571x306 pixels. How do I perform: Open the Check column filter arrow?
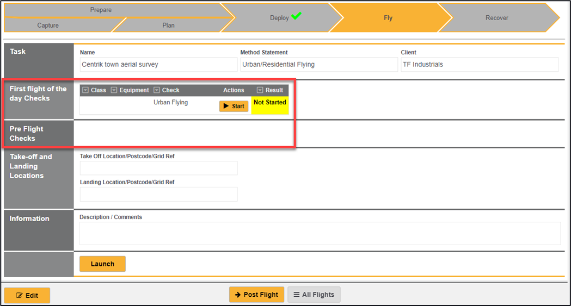click(x=157, y=90)
